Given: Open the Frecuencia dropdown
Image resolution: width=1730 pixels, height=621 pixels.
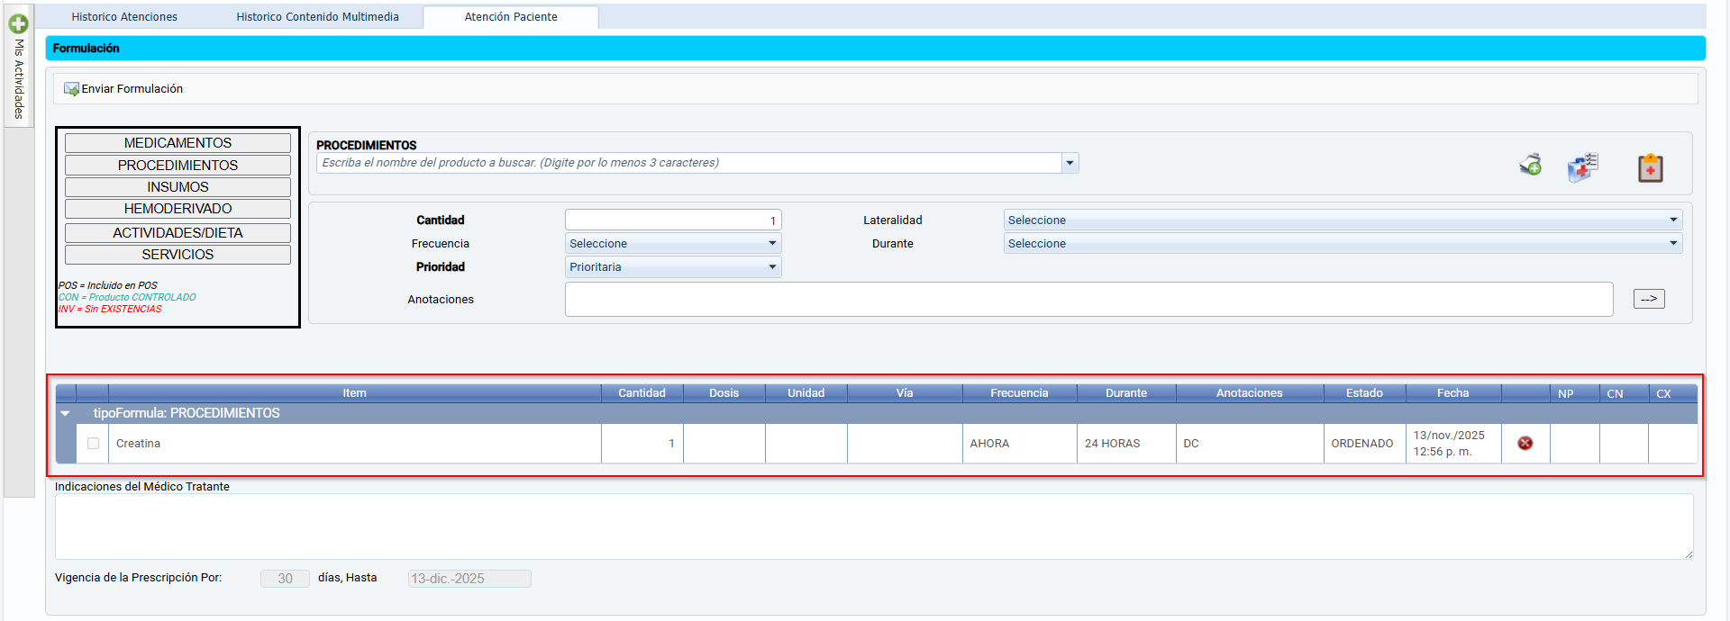Looking at the screenshot, I should click(673, 244).
